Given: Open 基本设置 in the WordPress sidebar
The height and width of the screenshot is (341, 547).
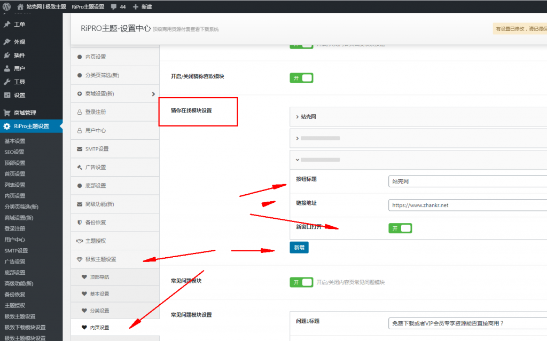Looking at the screenshot, I should click(15, 141).
